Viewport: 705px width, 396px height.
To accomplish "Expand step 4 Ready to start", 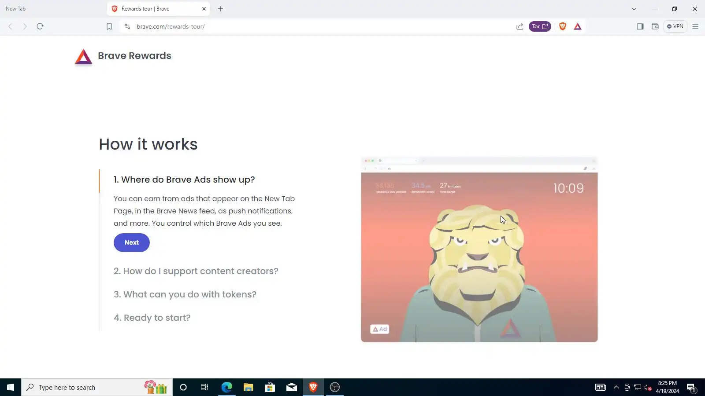I will 152,318.
